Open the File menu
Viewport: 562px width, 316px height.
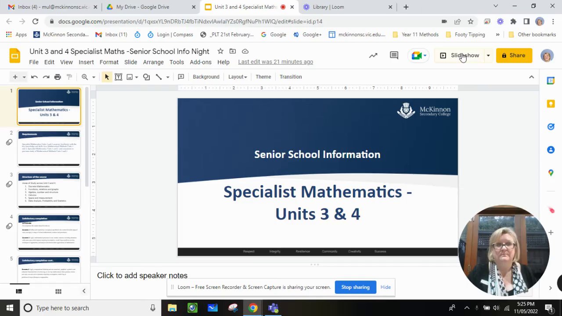click(34, 62)
